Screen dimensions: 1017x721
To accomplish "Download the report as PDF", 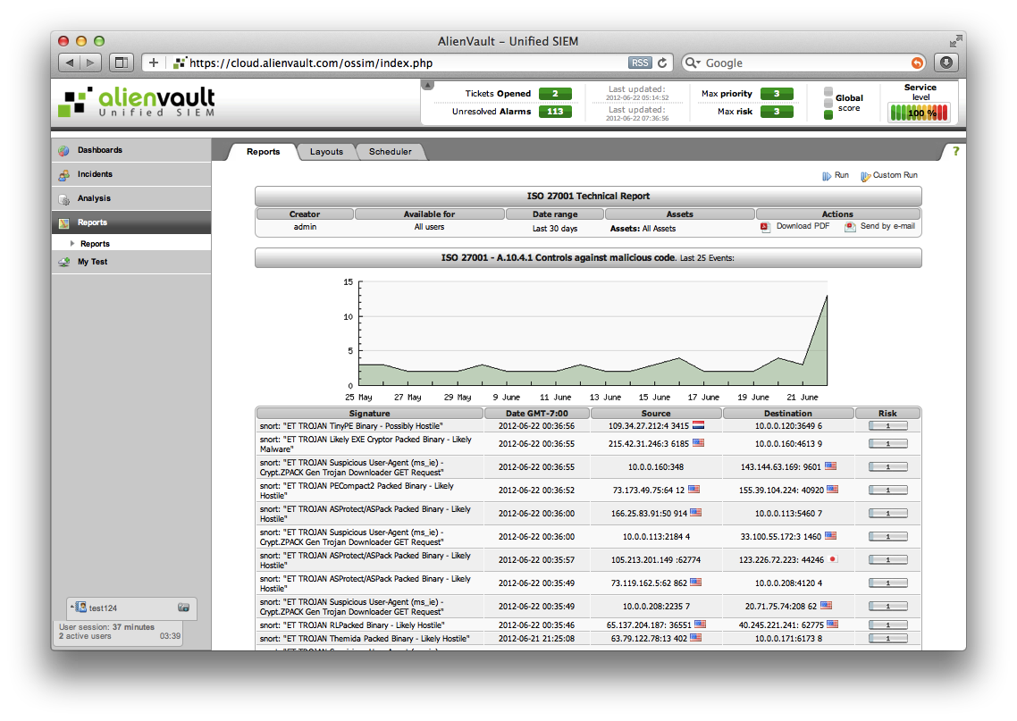I will [795, 226].
